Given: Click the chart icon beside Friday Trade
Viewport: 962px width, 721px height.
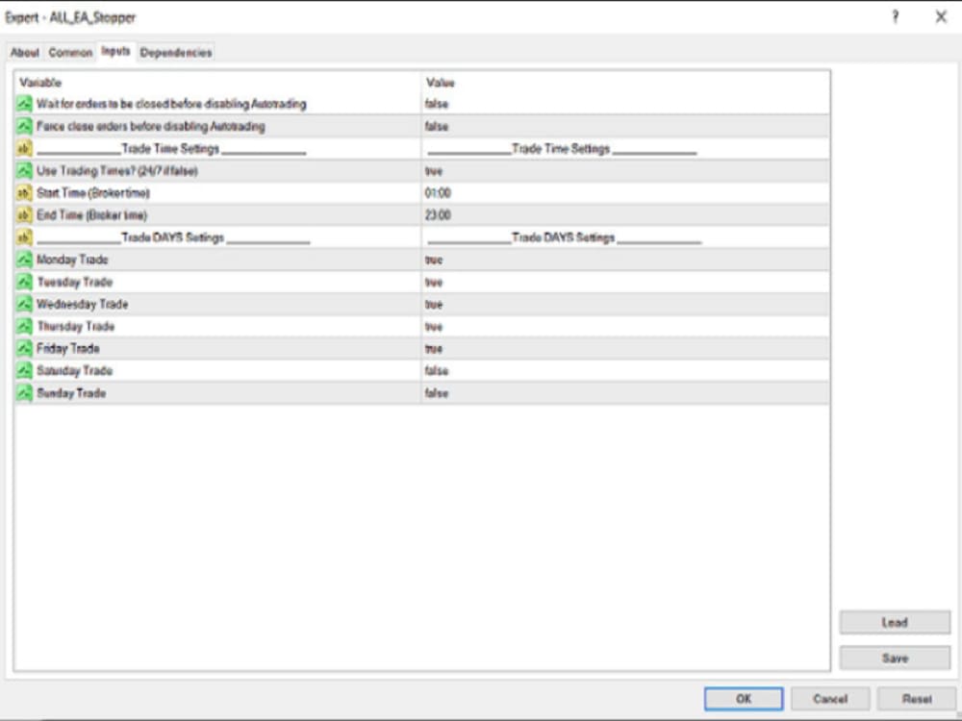Looking at the screenshot, I should click(x=25, y=348).
